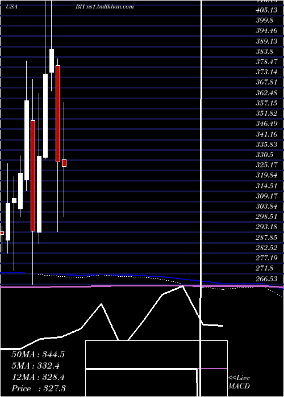Click the 357.15 price axis label
This screenshot has width=284, height=397.
click(x=266, y=103)
